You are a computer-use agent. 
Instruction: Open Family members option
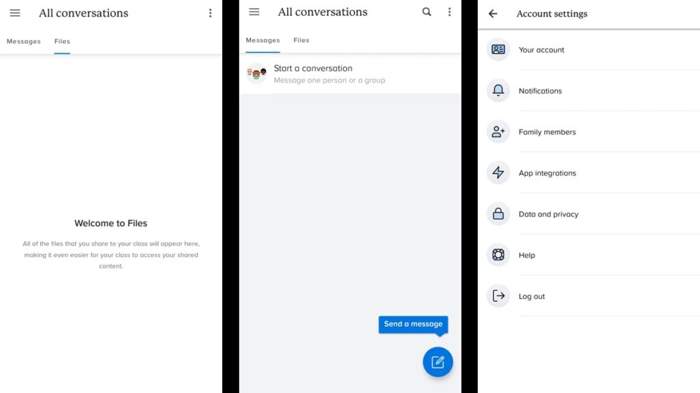[547, 132]
